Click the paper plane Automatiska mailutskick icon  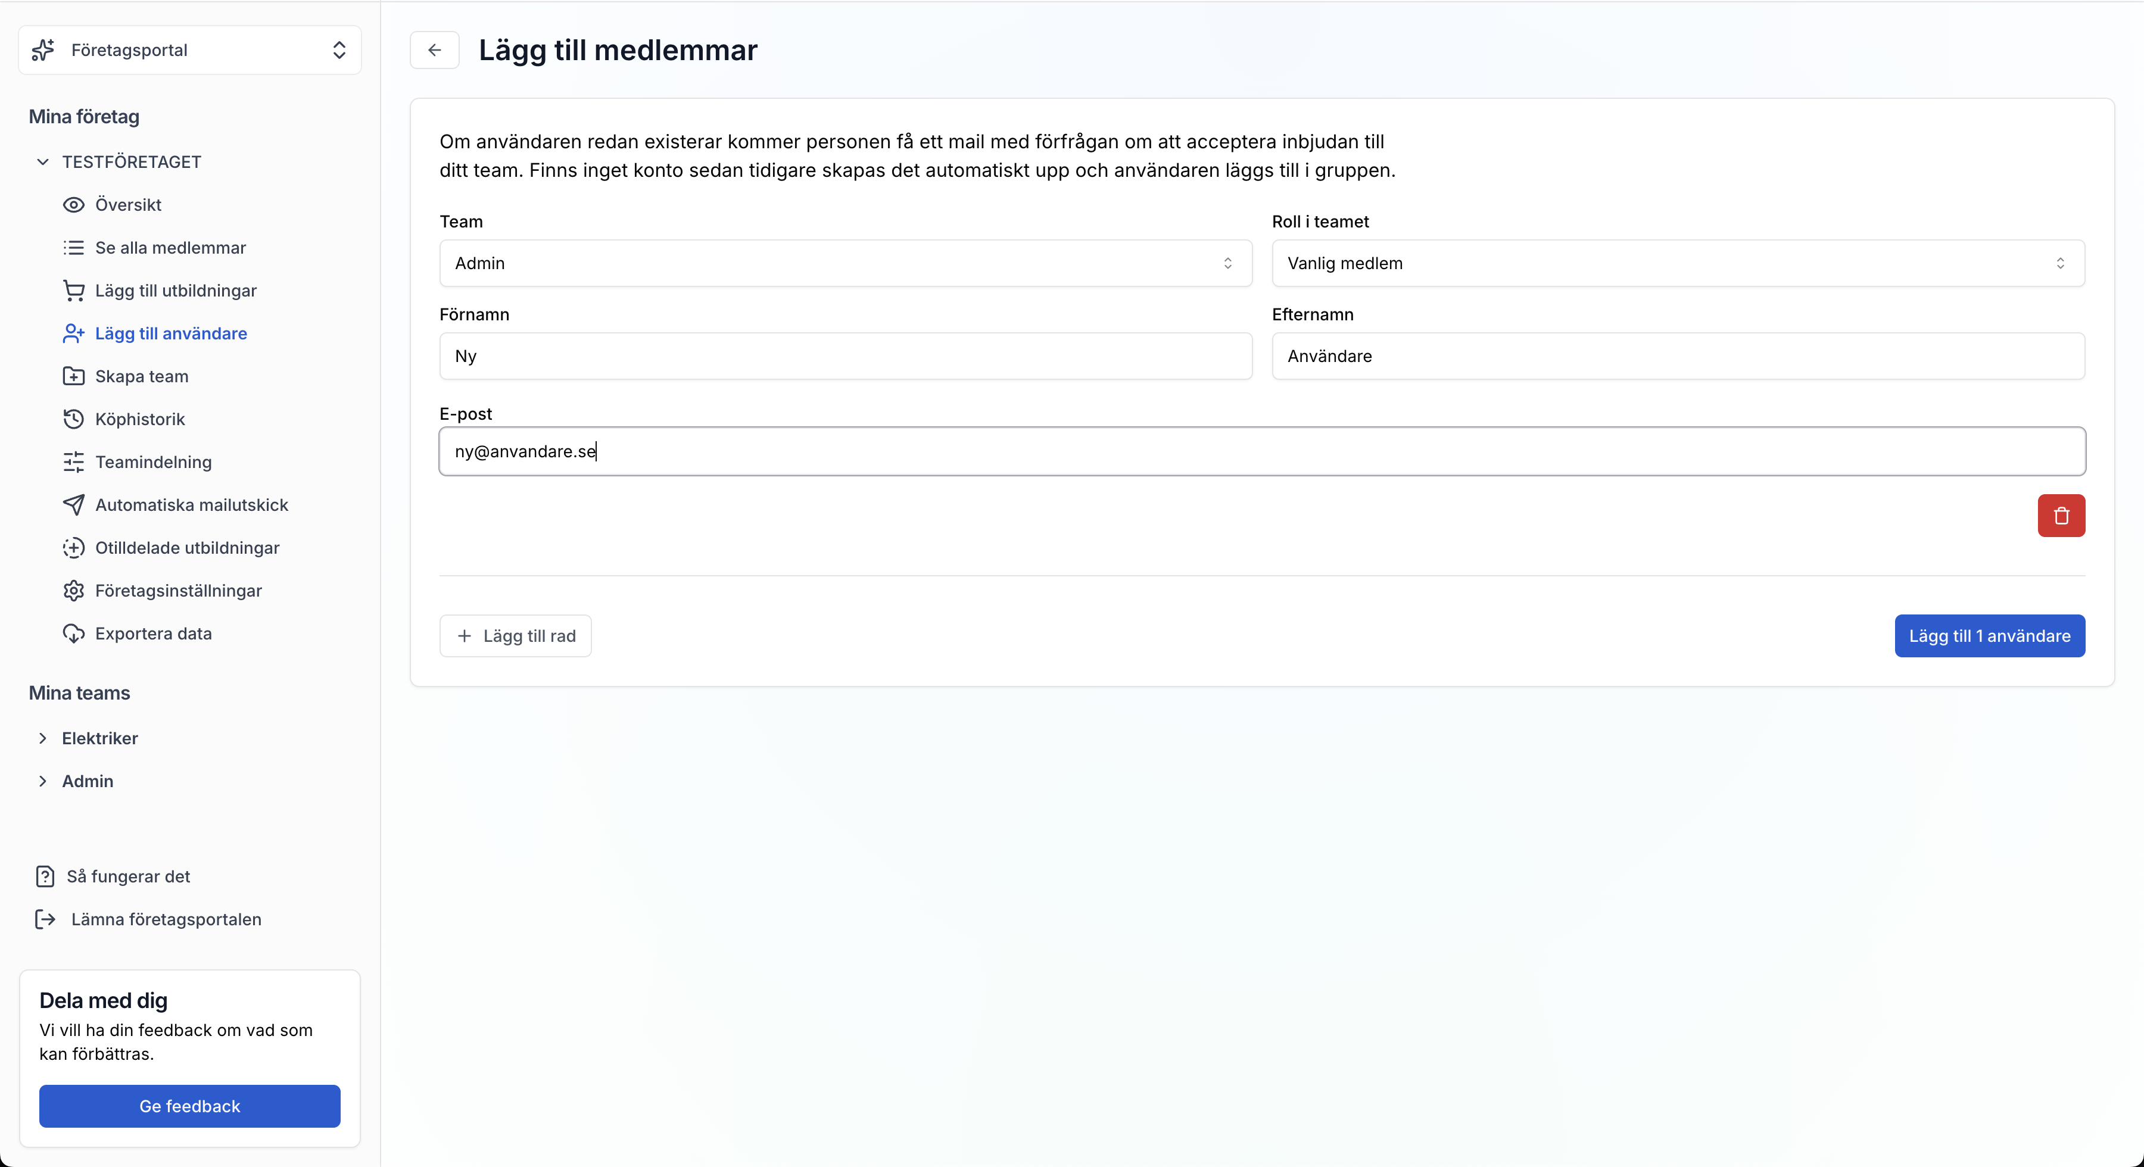73,504
